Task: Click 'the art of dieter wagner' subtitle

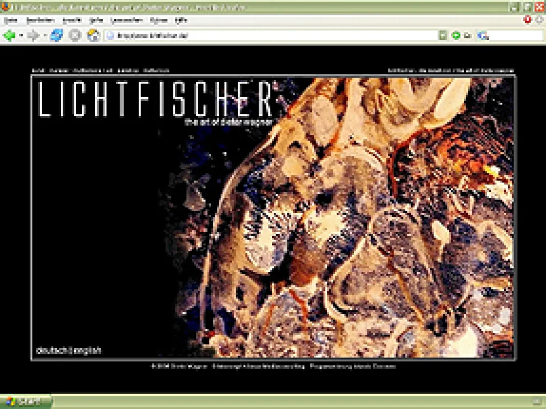Action: click(229, 122)
